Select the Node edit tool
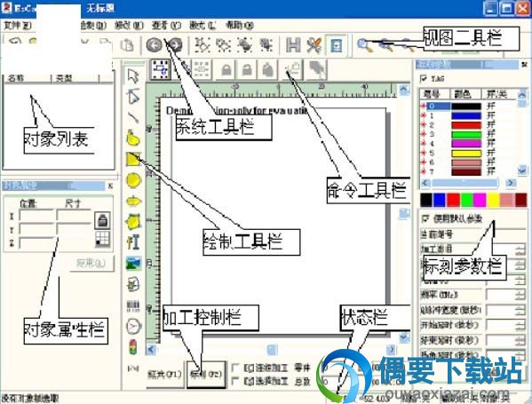This screenshot has height=404, width=532. click(133, 96)
